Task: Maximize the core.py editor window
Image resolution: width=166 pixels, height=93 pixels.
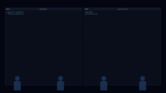Action: (x=88, y=9)
